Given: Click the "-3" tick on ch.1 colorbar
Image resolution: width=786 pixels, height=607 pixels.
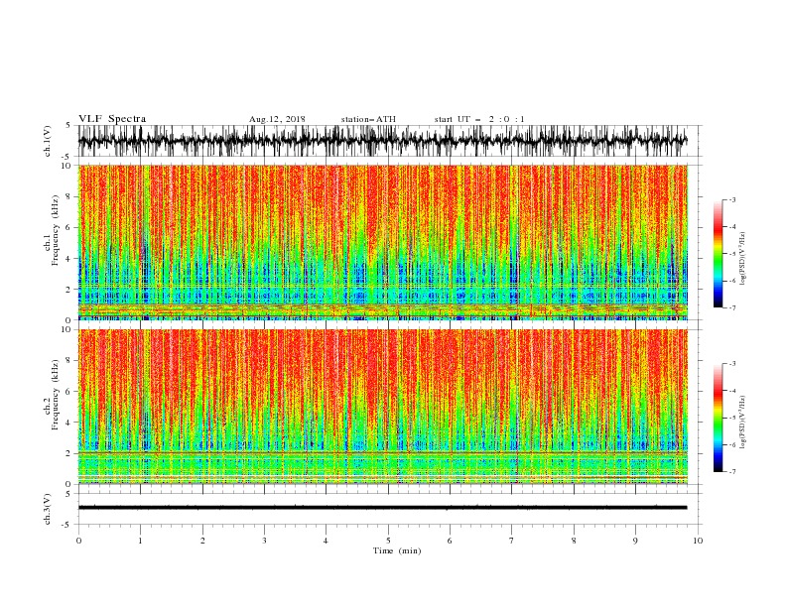Looking at the screenshot, I should click(x=732, y=199).
